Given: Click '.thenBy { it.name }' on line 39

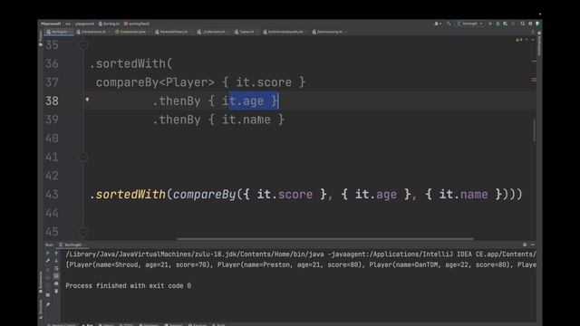Looking at the screenshot, I should 218,120.
